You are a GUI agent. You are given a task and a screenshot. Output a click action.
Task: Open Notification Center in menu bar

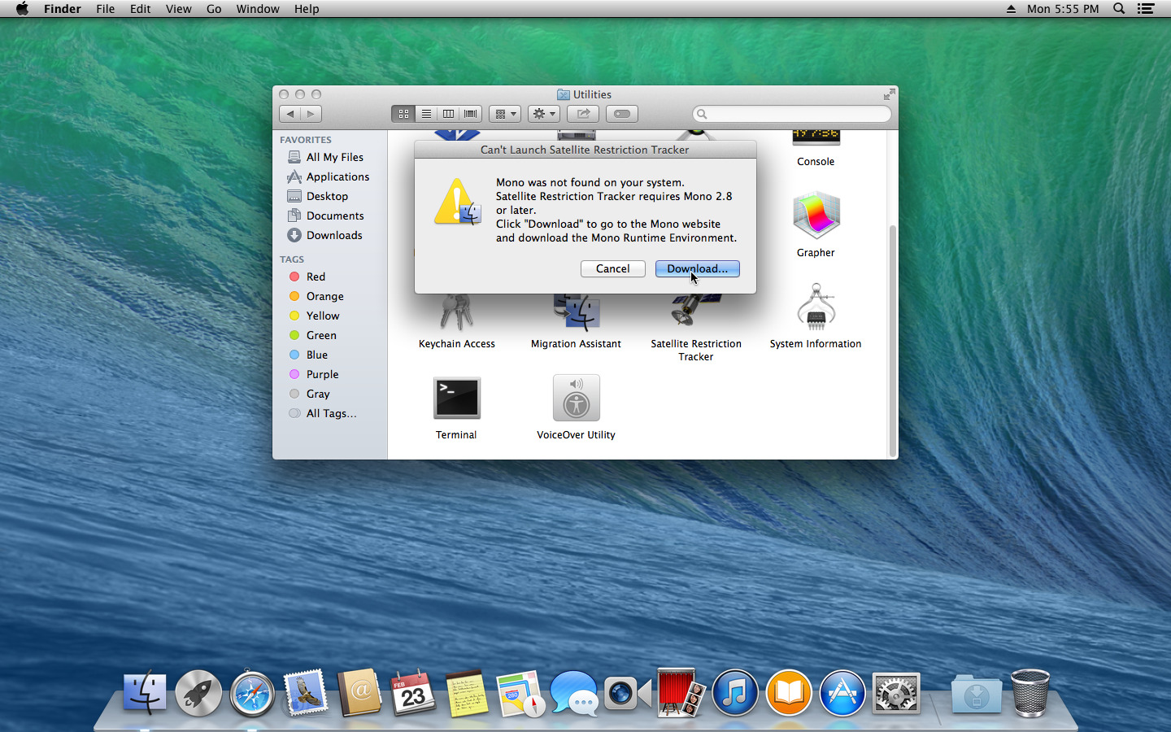pos(1146,9)
